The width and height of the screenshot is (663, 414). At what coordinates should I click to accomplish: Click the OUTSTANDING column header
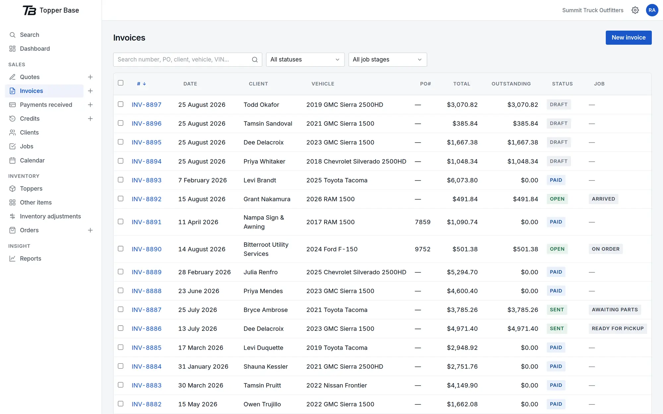511,84
